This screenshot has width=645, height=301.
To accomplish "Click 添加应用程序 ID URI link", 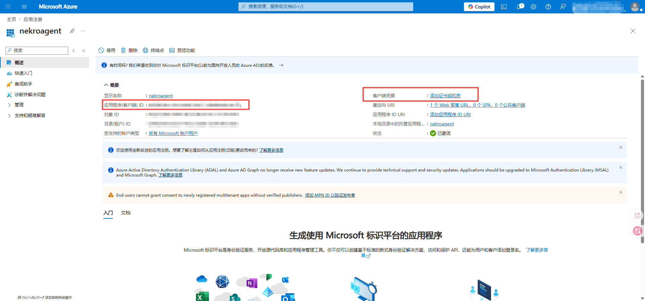I will 450,115.
